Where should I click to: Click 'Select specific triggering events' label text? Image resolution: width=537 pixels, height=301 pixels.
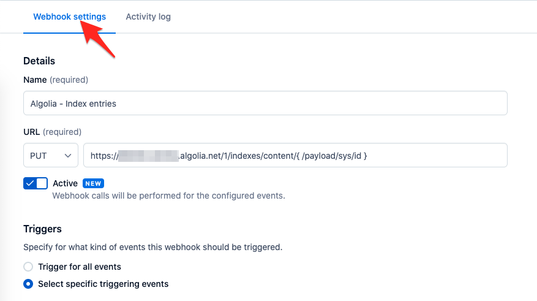click(x=103, y=284)
